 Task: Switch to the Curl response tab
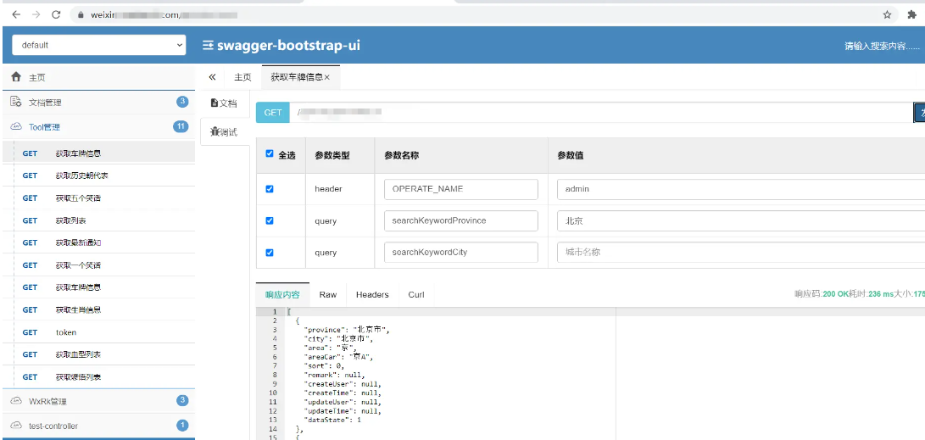(416, 294)
